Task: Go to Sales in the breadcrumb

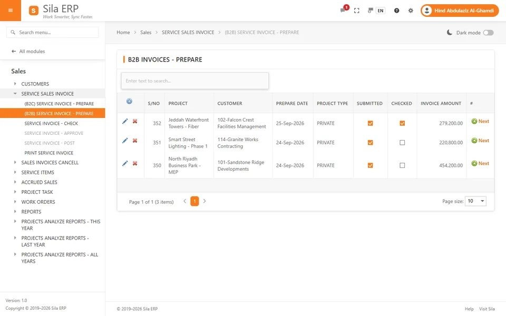Action: click(145, 32)
